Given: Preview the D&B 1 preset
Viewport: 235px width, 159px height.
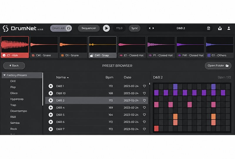Looking at the screenshot, I should [x=51, y=86].
